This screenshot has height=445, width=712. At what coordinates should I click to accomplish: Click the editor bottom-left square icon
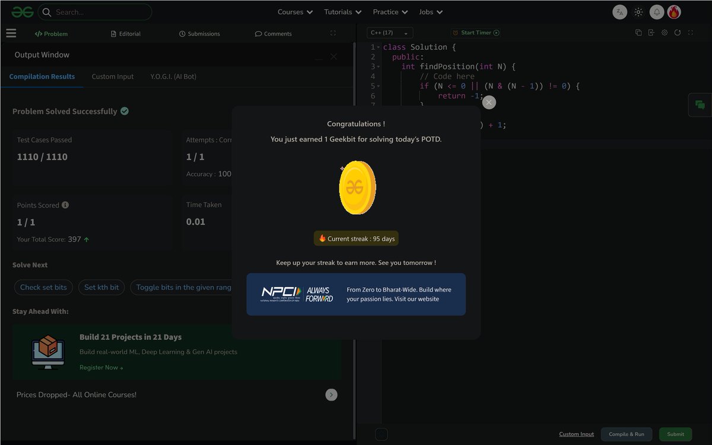pyautogui.click(x=382, y=434)
